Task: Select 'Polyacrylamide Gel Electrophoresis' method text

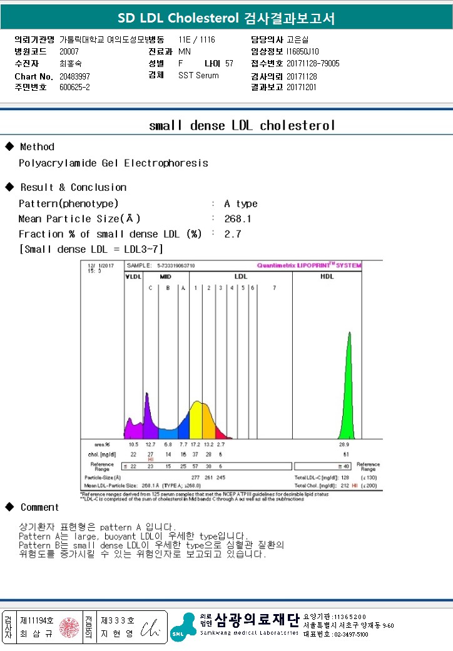Action: point(113,163)
